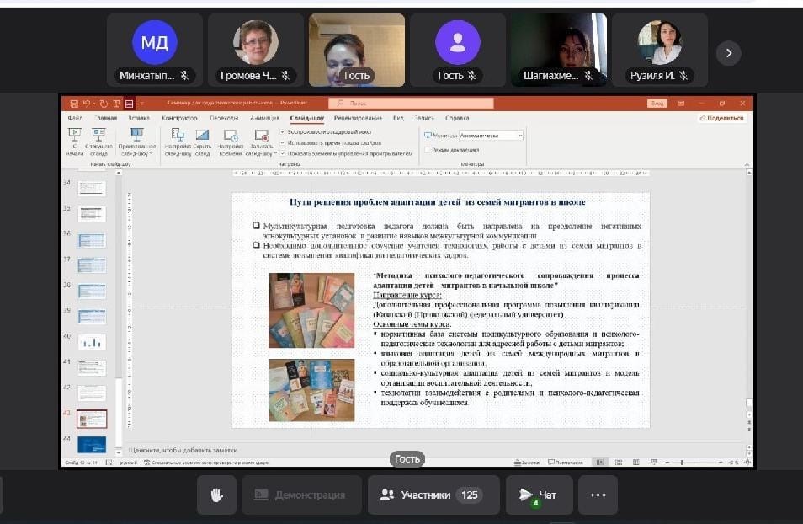Toggle 'Использовать время показа слайдов' checkbox
The height and width of the screenshot is (524, 803).
coord(283,143)
